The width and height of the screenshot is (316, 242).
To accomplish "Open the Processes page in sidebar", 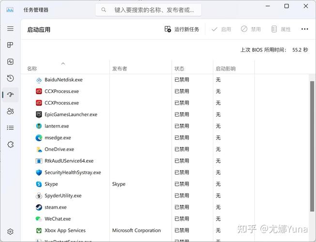I will [x=10, y=45].
